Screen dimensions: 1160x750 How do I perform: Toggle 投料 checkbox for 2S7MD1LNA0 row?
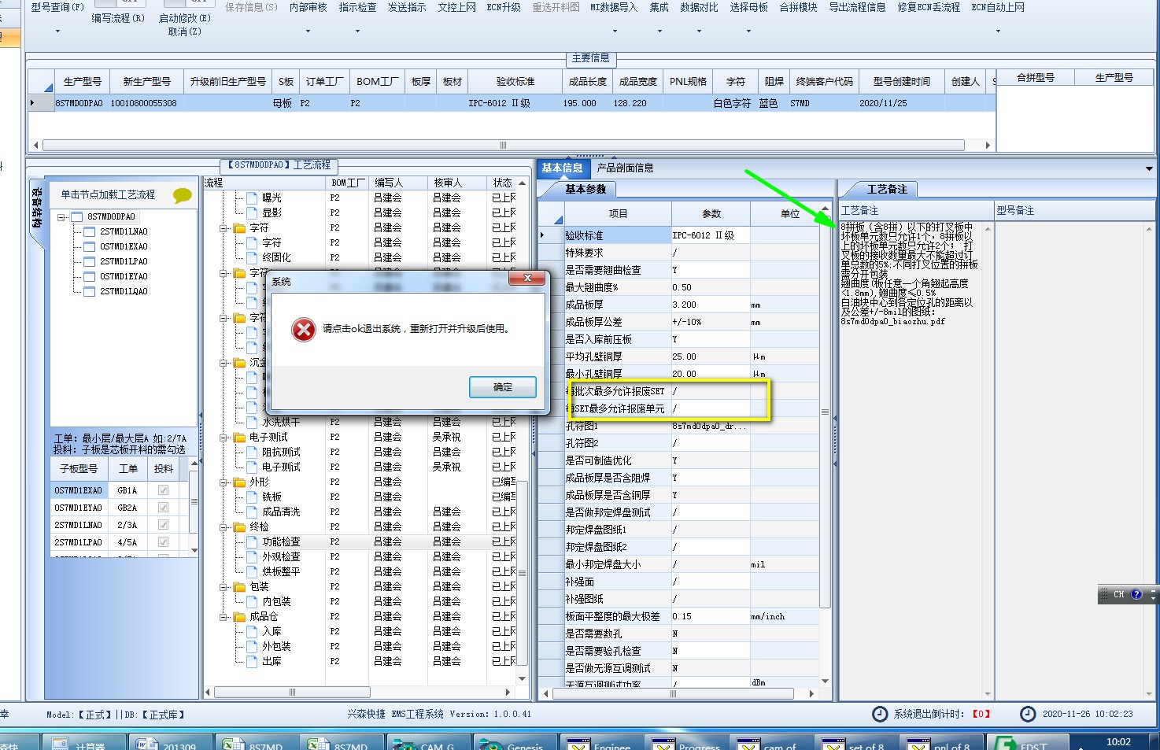[163, 525]
